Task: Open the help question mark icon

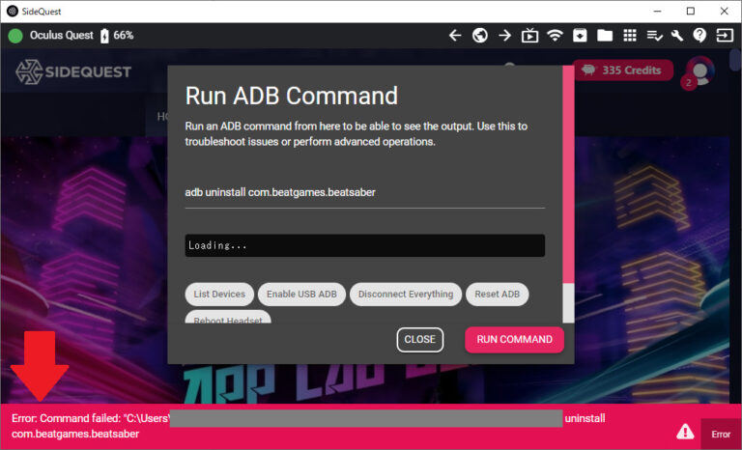Action: point(699,36)
